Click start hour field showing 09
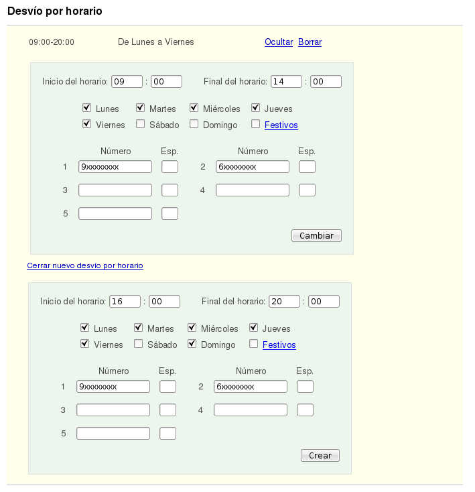 click(x=127, y=82)
